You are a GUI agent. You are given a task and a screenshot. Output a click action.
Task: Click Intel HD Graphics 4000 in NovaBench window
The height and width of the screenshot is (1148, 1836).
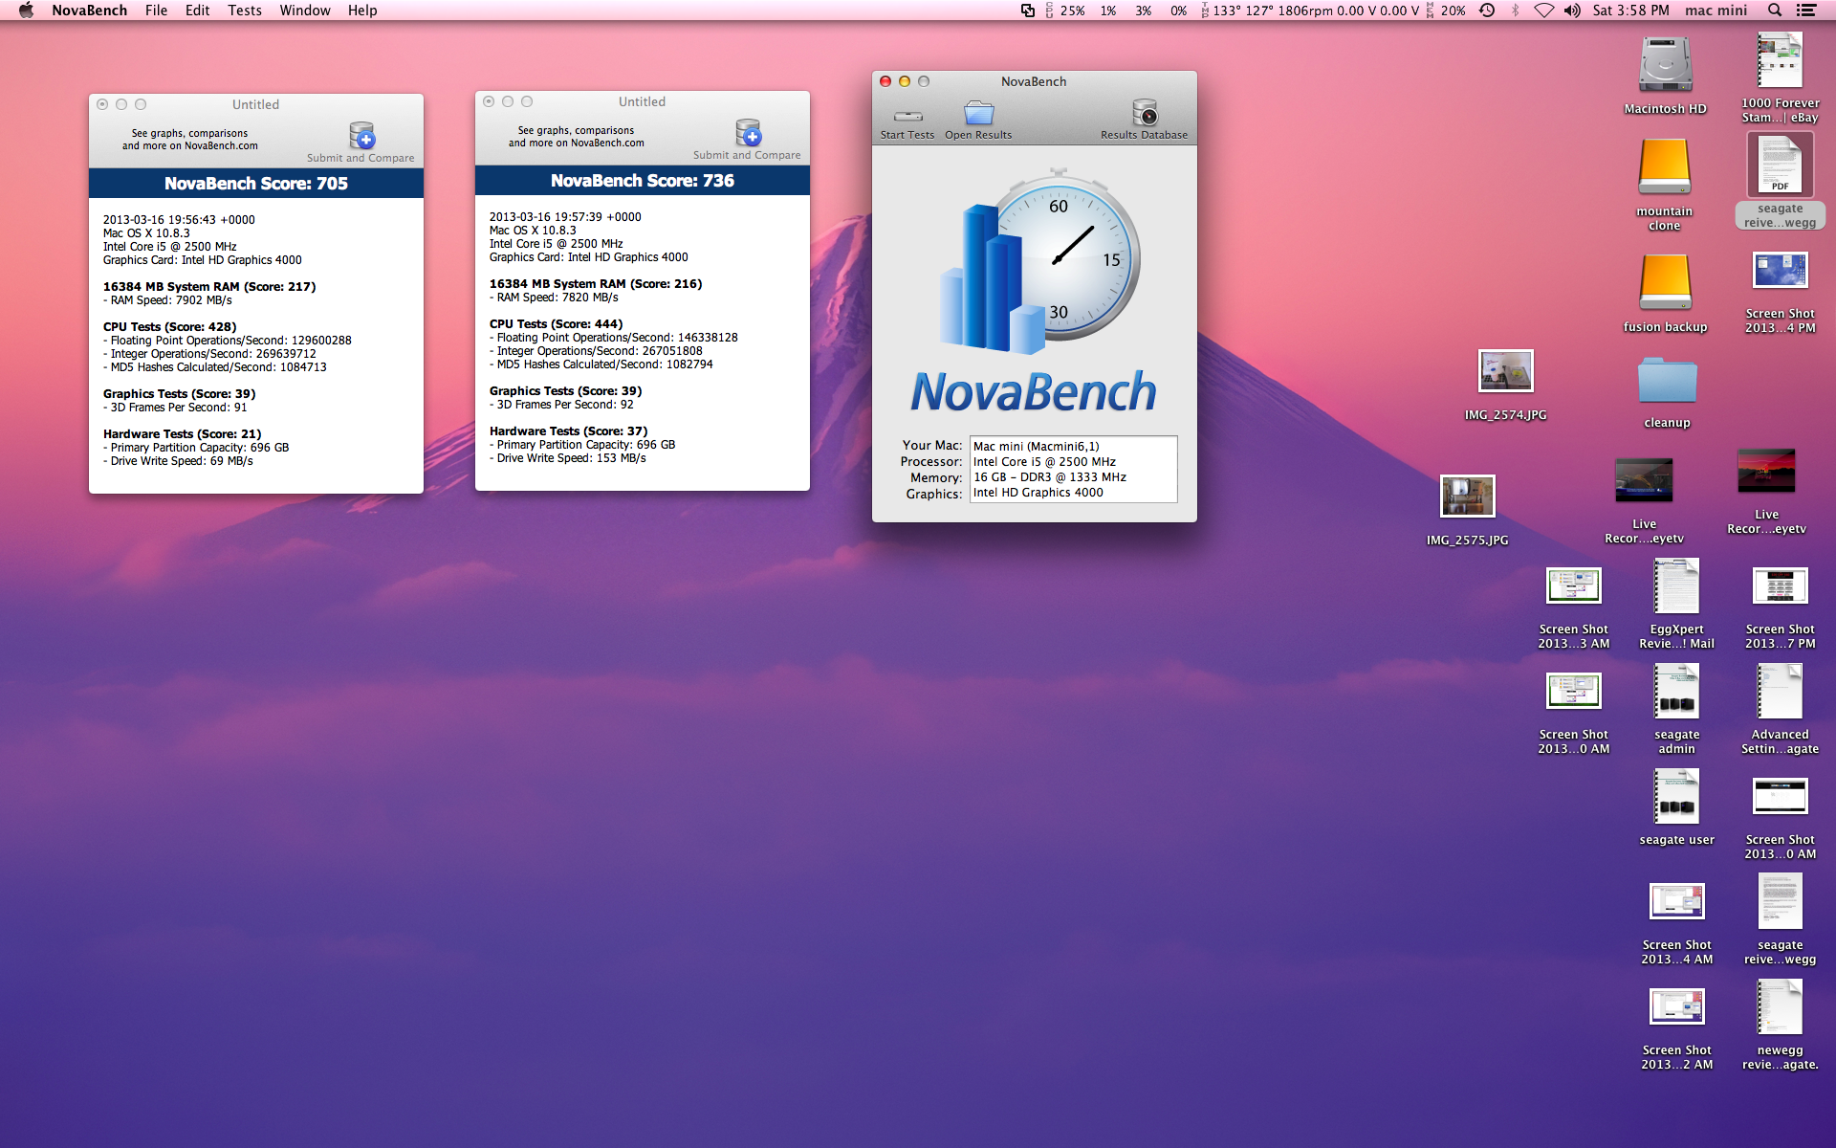tap(1038, 493)
